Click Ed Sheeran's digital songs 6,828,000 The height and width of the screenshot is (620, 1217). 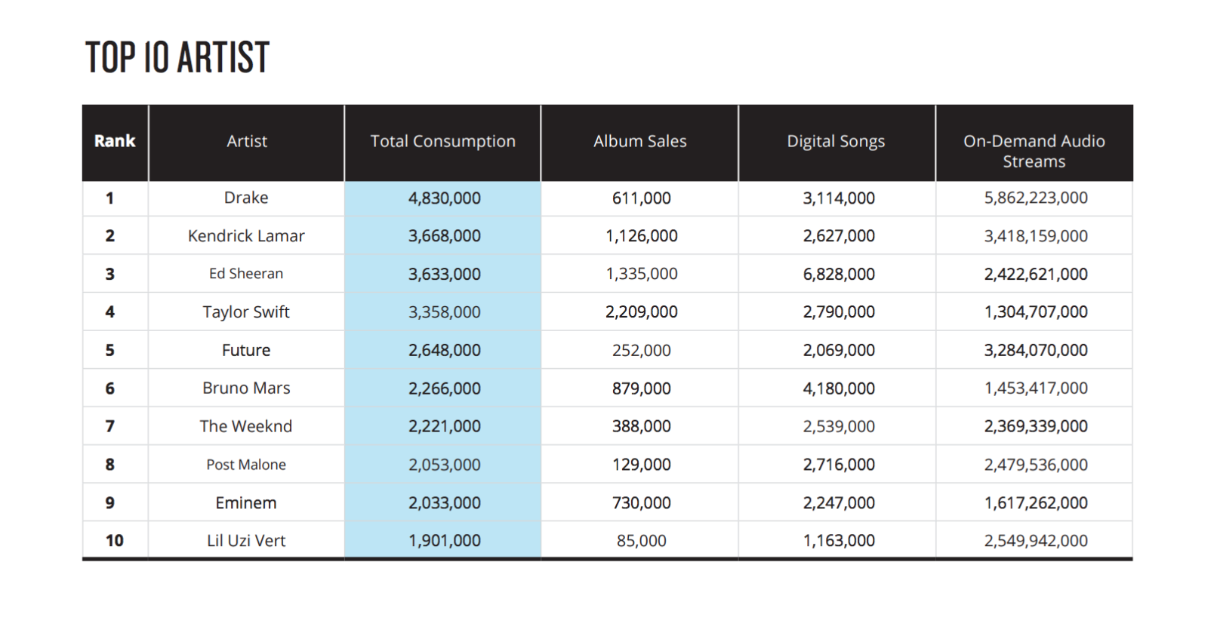click(838, 275)
